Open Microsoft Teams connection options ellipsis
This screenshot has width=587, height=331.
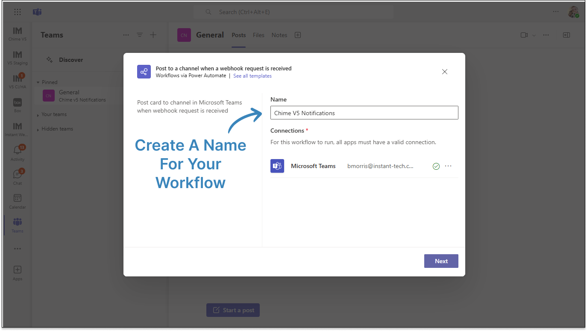tap(448, 166)
